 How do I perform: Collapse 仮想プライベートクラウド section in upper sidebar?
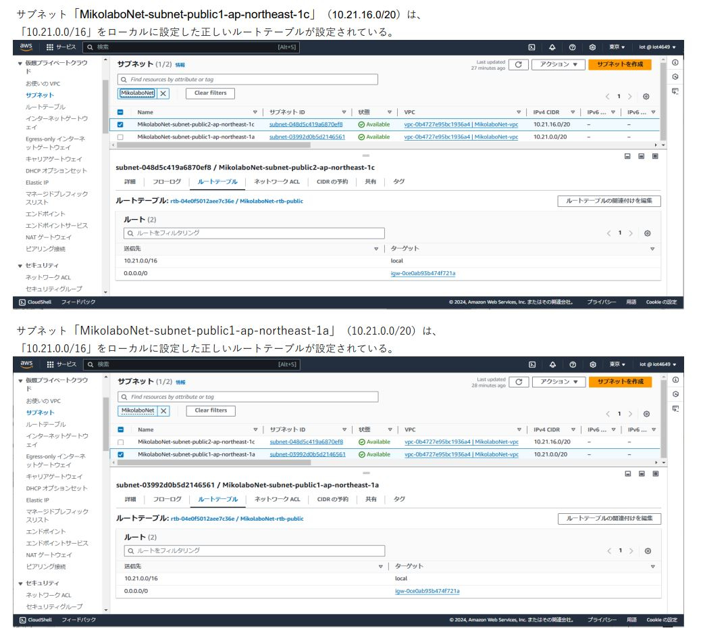pos(20,64)
